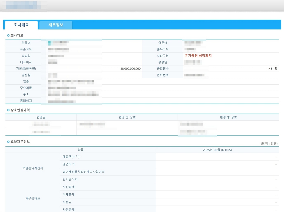Click the 시장구분 label cell

(x=163, y=56)
